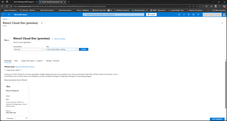Click the Rimo3 Enterprise card logo

pyautogui.click(x=8, y=86)
